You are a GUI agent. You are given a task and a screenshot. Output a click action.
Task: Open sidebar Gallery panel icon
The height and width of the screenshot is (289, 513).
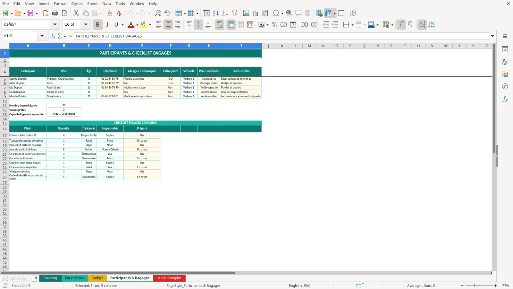pos(505,74)
